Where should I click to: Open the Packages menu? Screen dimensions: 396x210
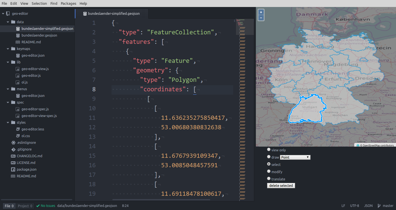68,3
